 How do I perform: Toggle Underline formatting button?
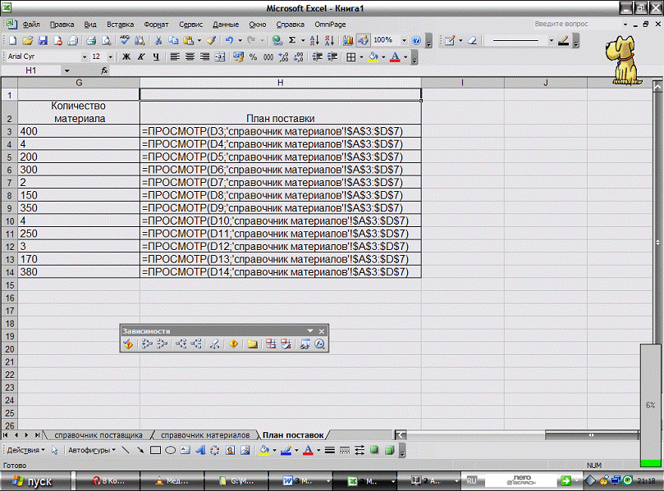155,57
